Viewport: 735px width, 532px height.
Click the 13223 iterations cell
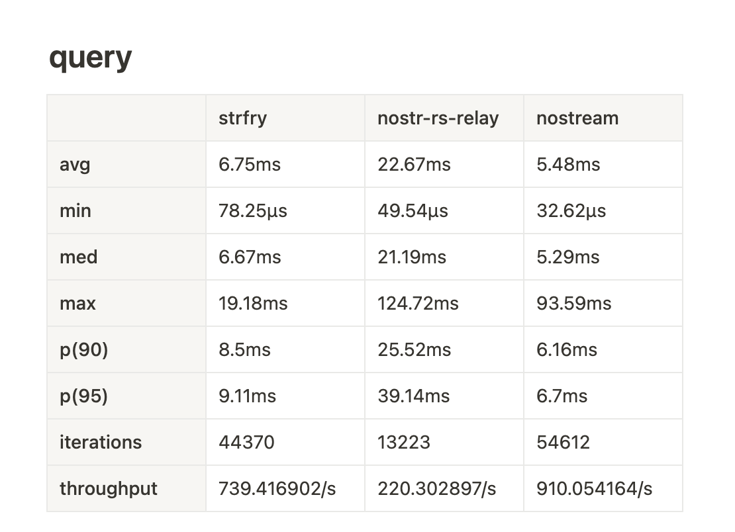tap(403, 443)
